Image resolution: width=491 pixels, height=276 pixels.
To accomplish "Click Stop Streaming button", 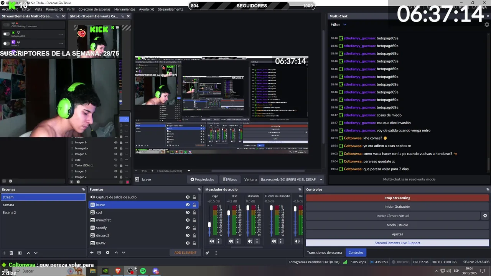I will click(397, 198).
